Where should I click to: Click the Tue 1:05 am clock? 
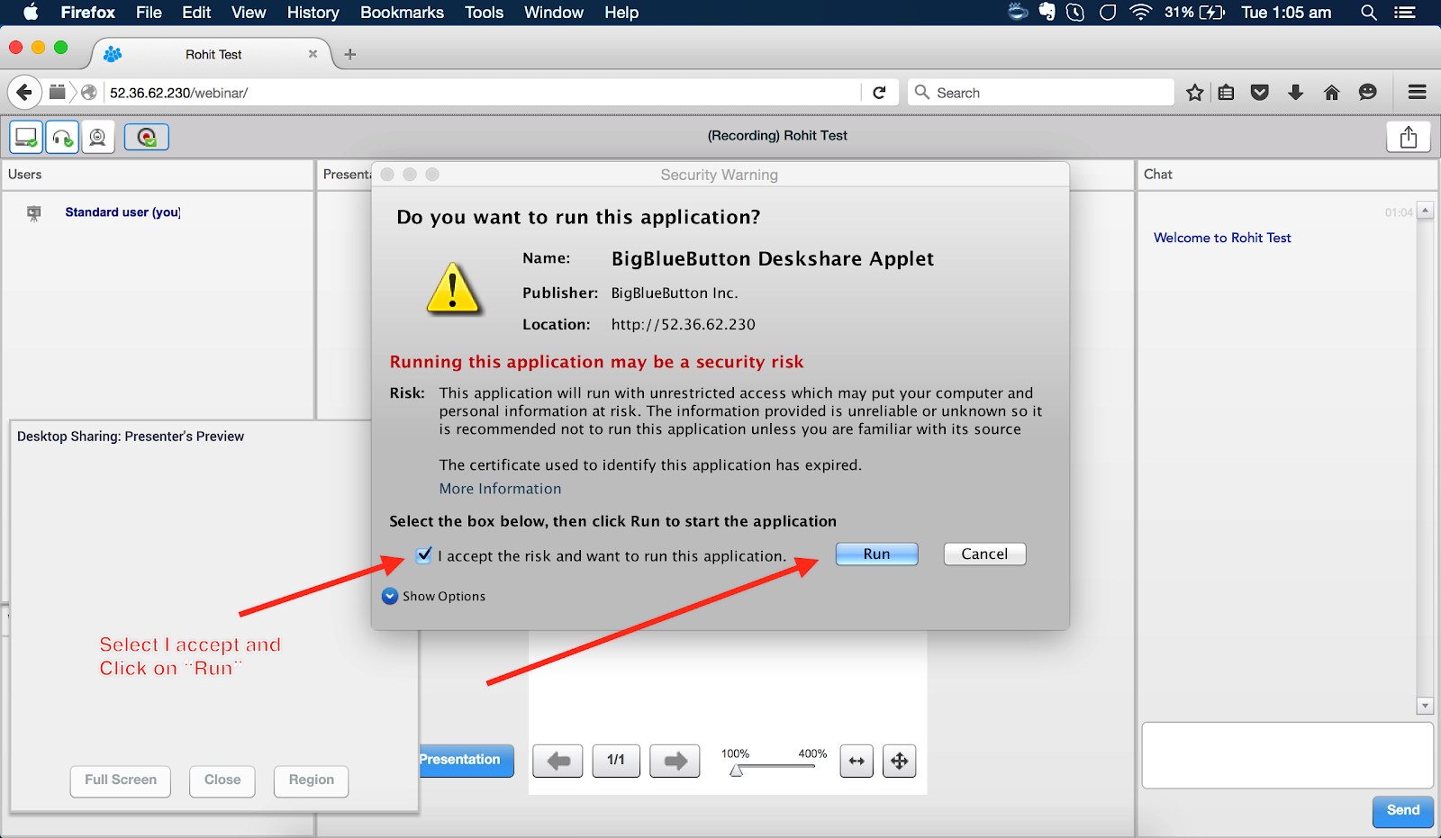tap(1286, 13)
